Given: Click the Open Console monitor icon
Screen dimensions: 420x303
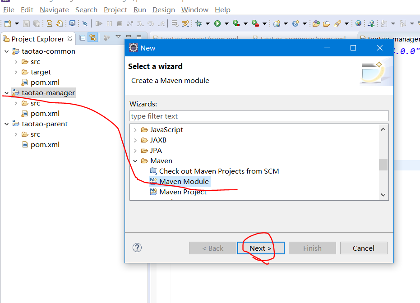Looking at the screenshot, I should [x=72, y=23].
